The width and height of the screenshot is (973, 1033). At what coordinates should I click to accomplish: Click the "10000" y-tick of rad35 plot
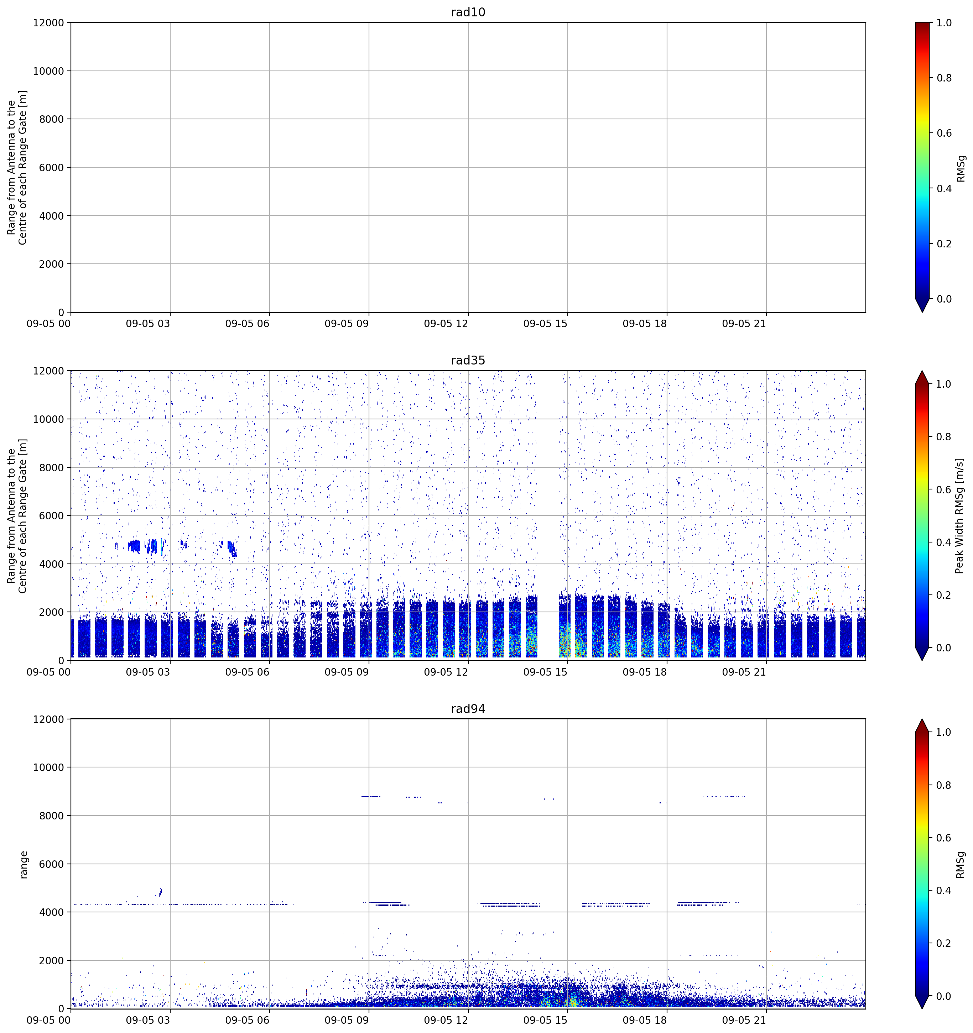pyautogui.click(x=49, y=419)
